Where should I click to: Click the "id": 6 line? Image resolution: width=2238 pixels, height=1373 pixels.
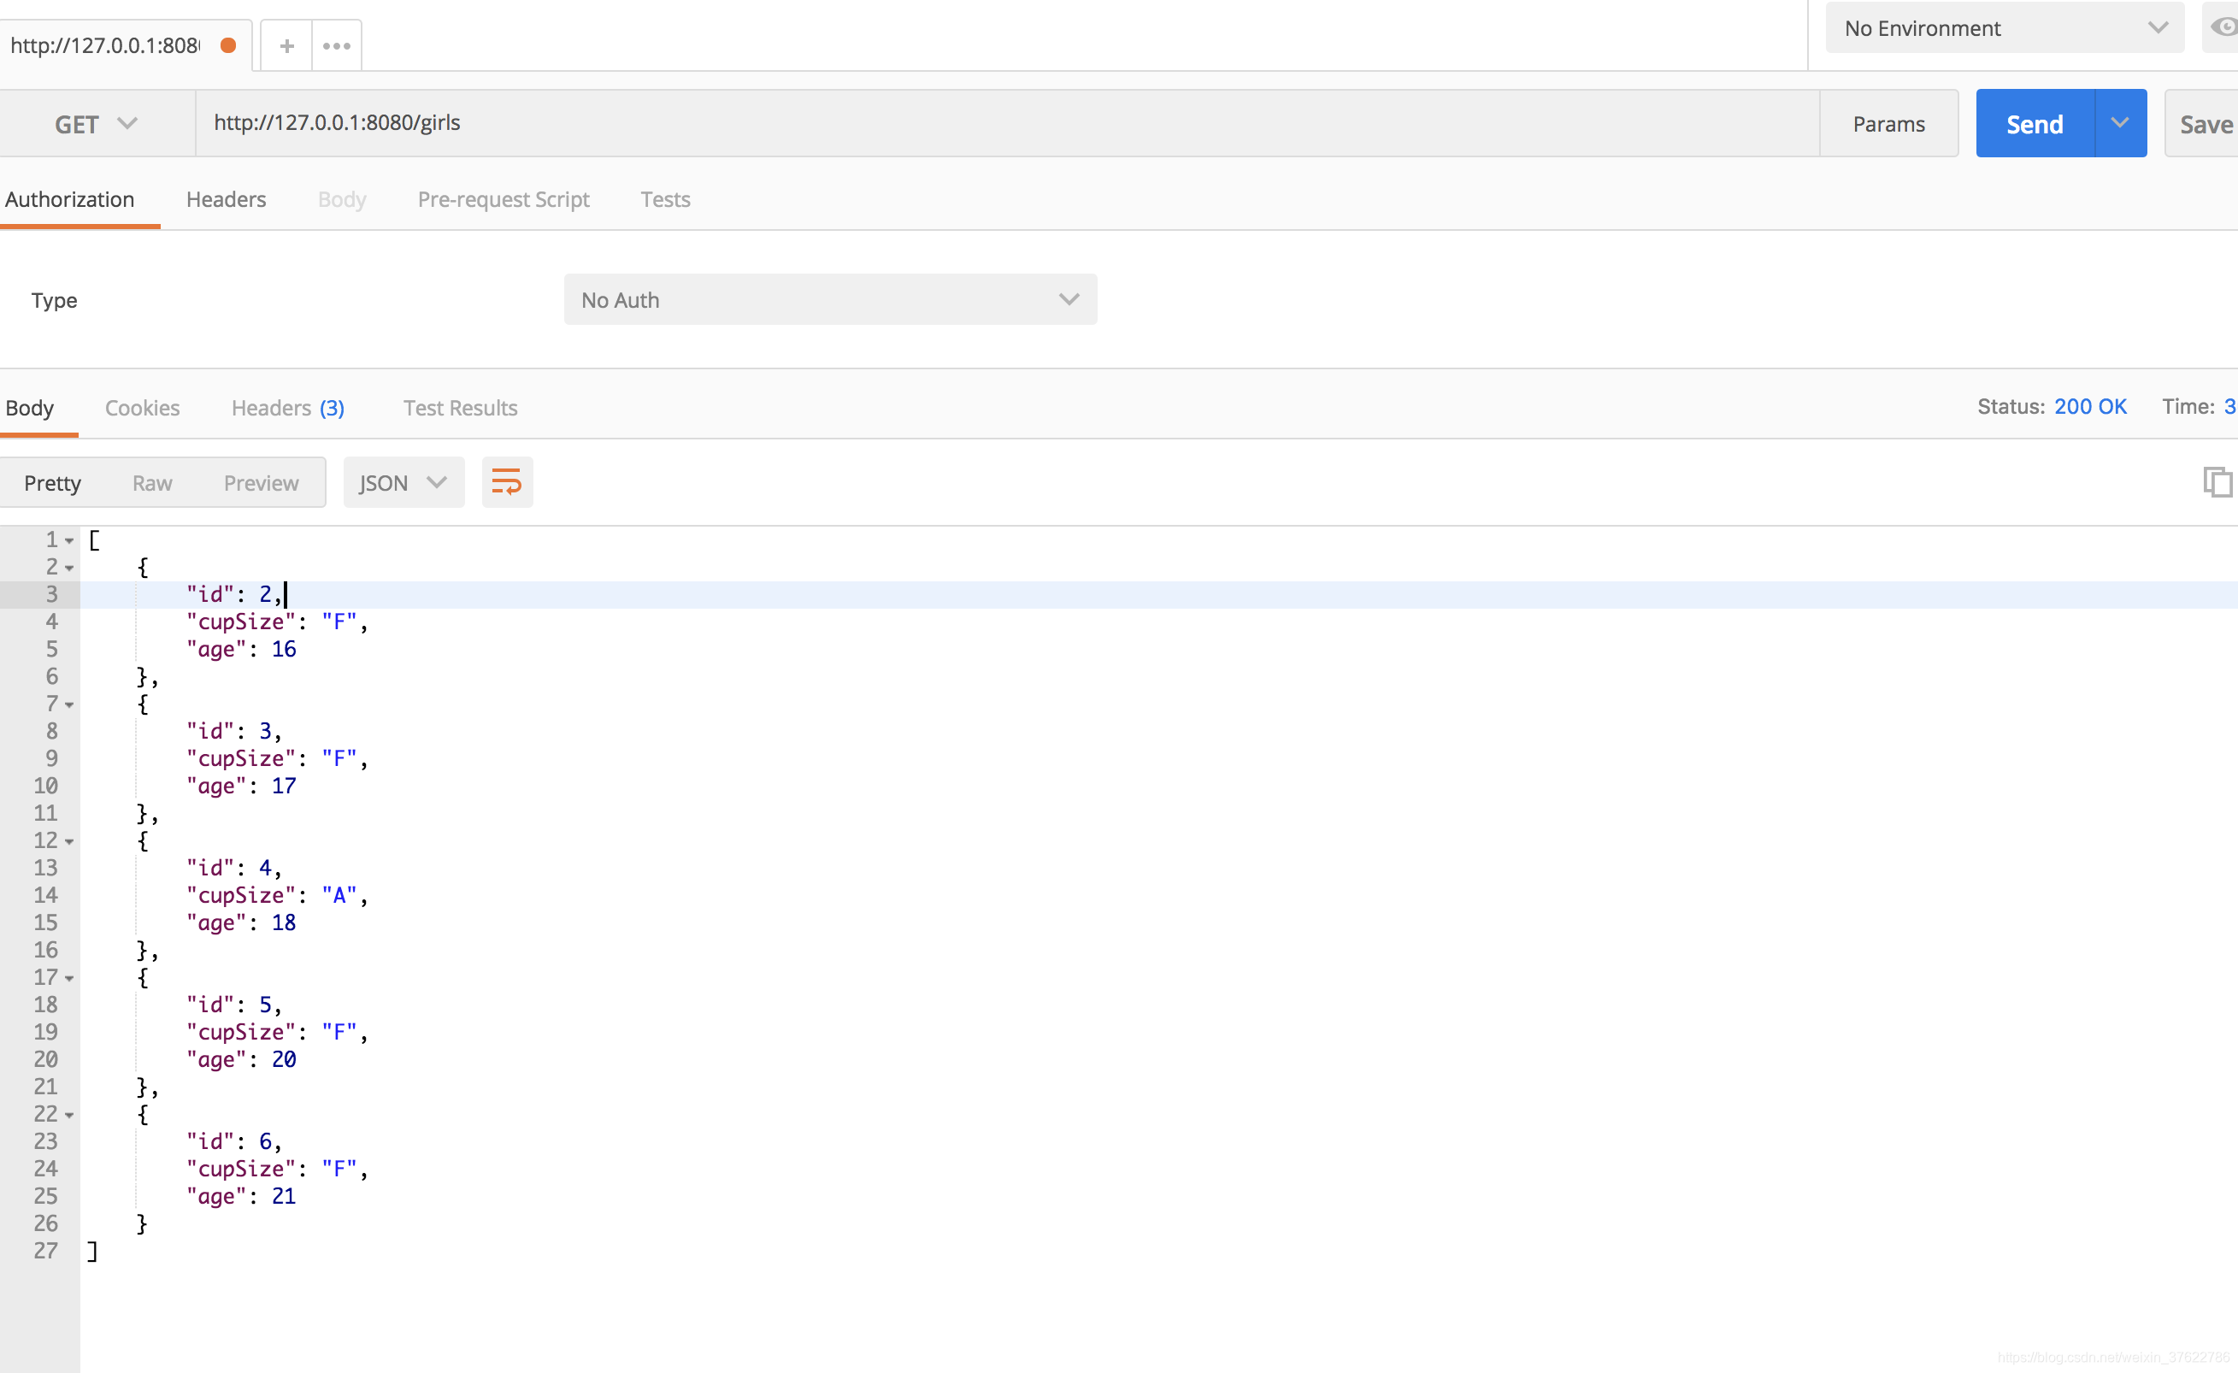pos(234,1141)
